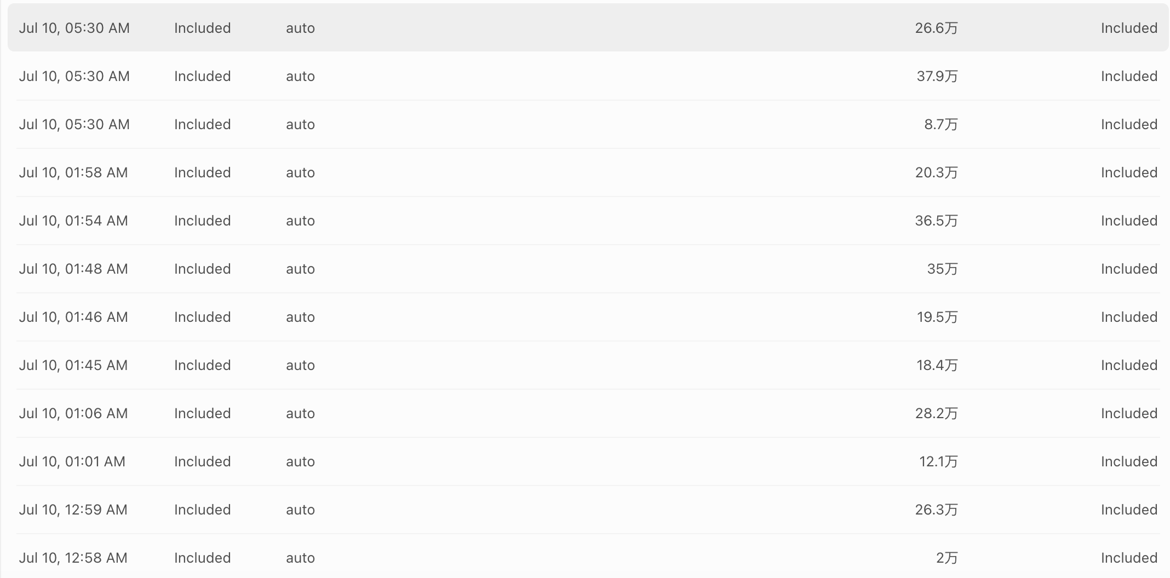Screen dimensions: 1170x578
Task: Click the 28.2万 token value
Action: click(936, 413)
